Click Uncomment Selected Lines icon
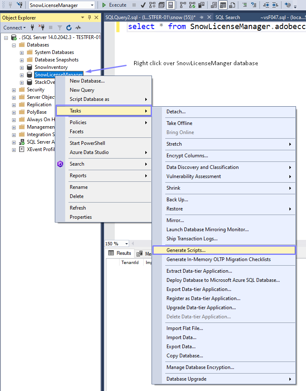Image resolution: width=306 pixels, height=391 pixels. point(254,5)
